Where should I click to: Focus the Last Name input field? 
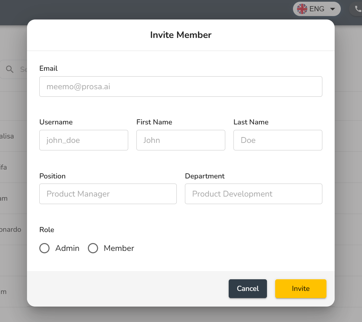point(278,140)
